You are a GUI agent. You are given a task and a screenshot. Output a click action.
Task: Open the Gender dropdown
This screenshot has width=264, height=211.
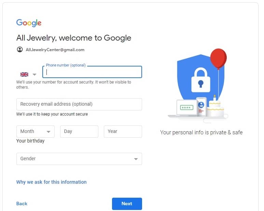[79, 159]
